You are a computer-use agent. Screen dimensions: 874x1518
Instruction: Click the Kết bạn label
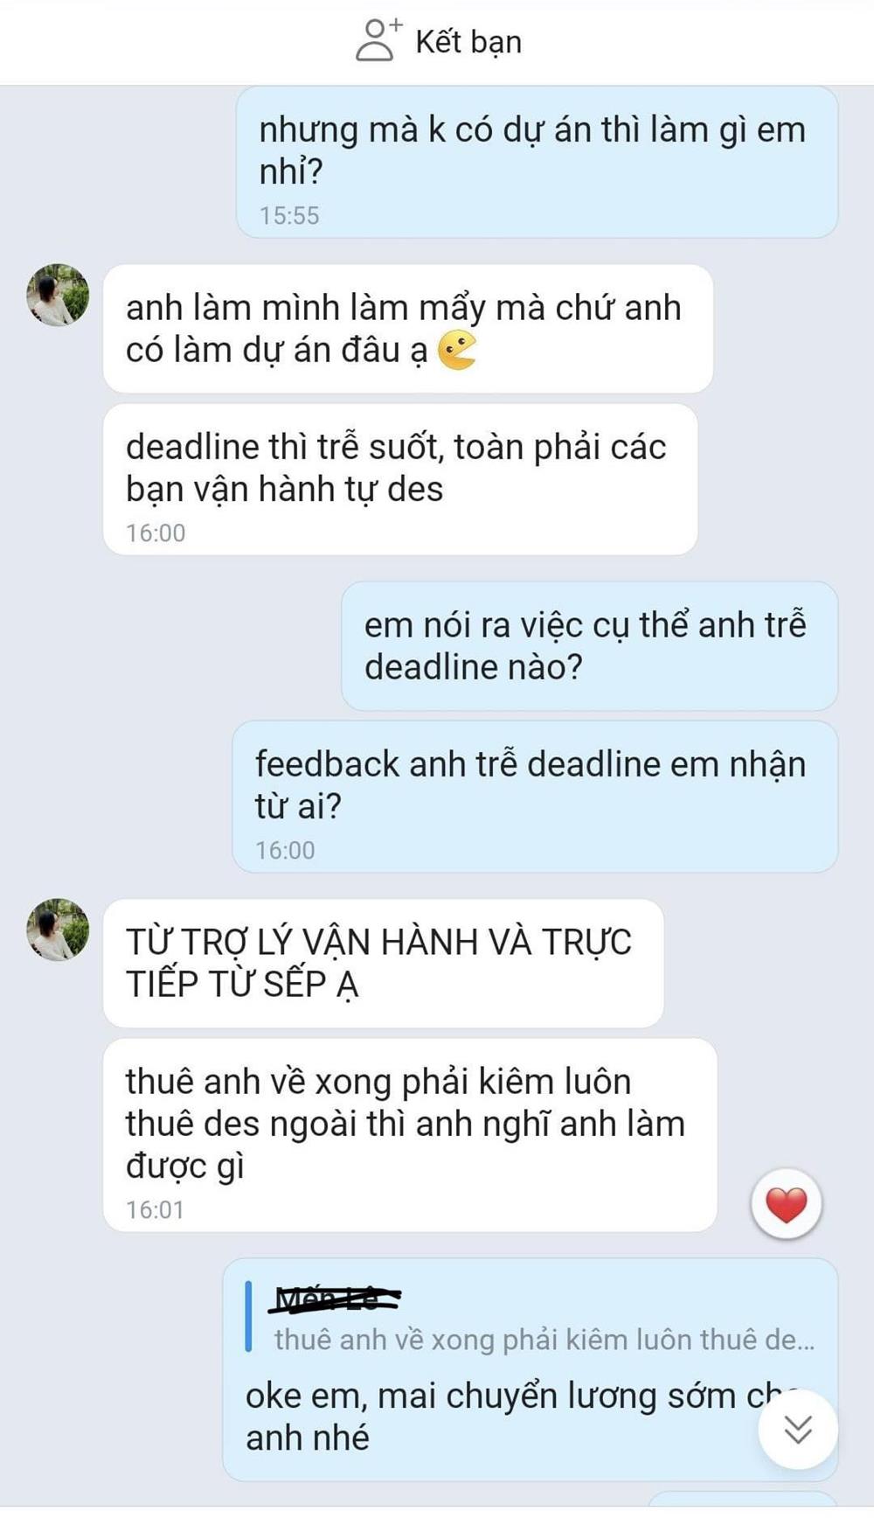468,41
